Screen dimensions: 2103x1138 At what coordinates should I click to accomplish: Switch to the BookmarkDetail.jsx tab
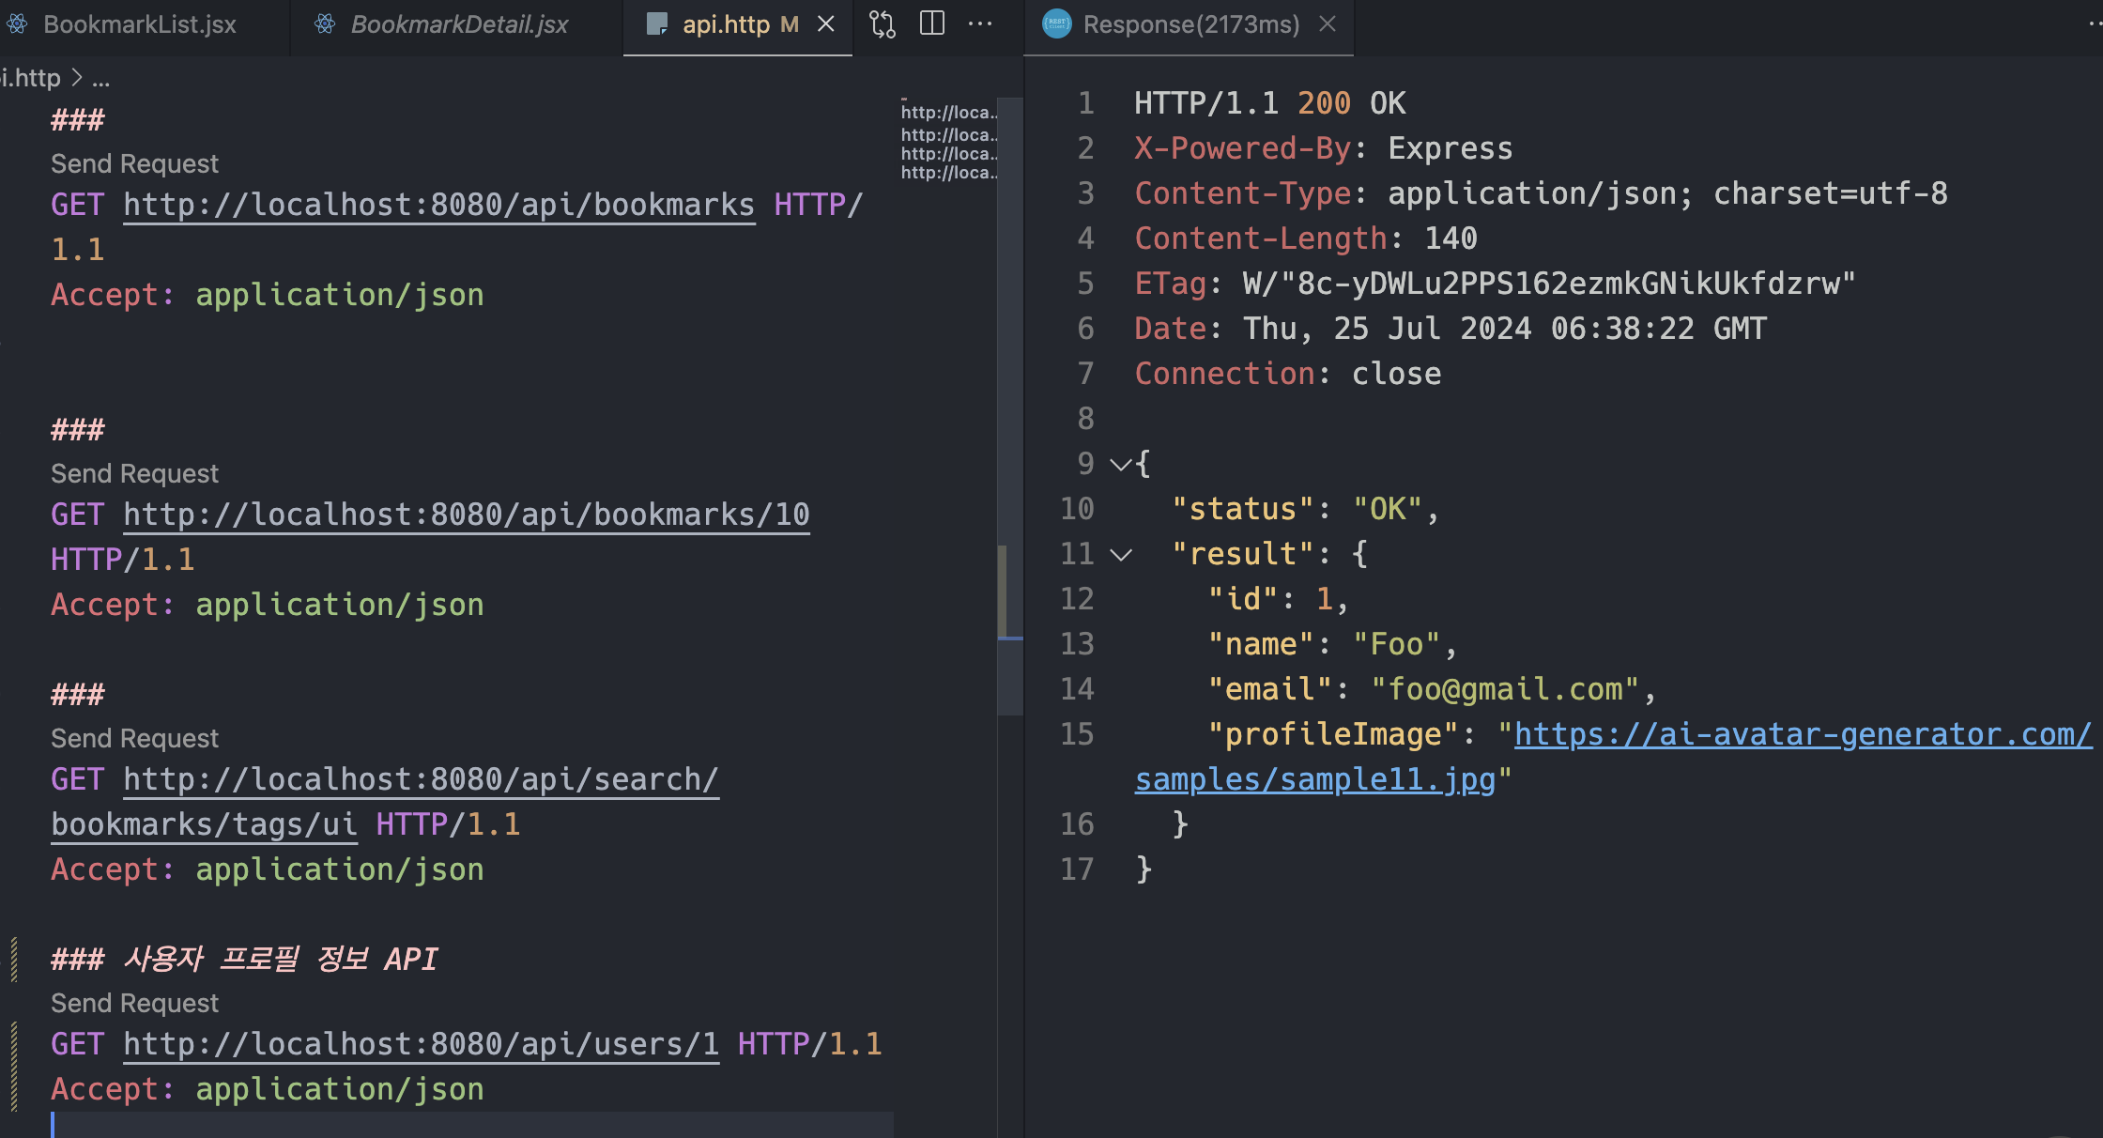coord(458,24)
